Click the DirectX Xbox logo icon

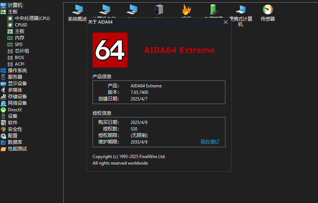tap(3, 110)
